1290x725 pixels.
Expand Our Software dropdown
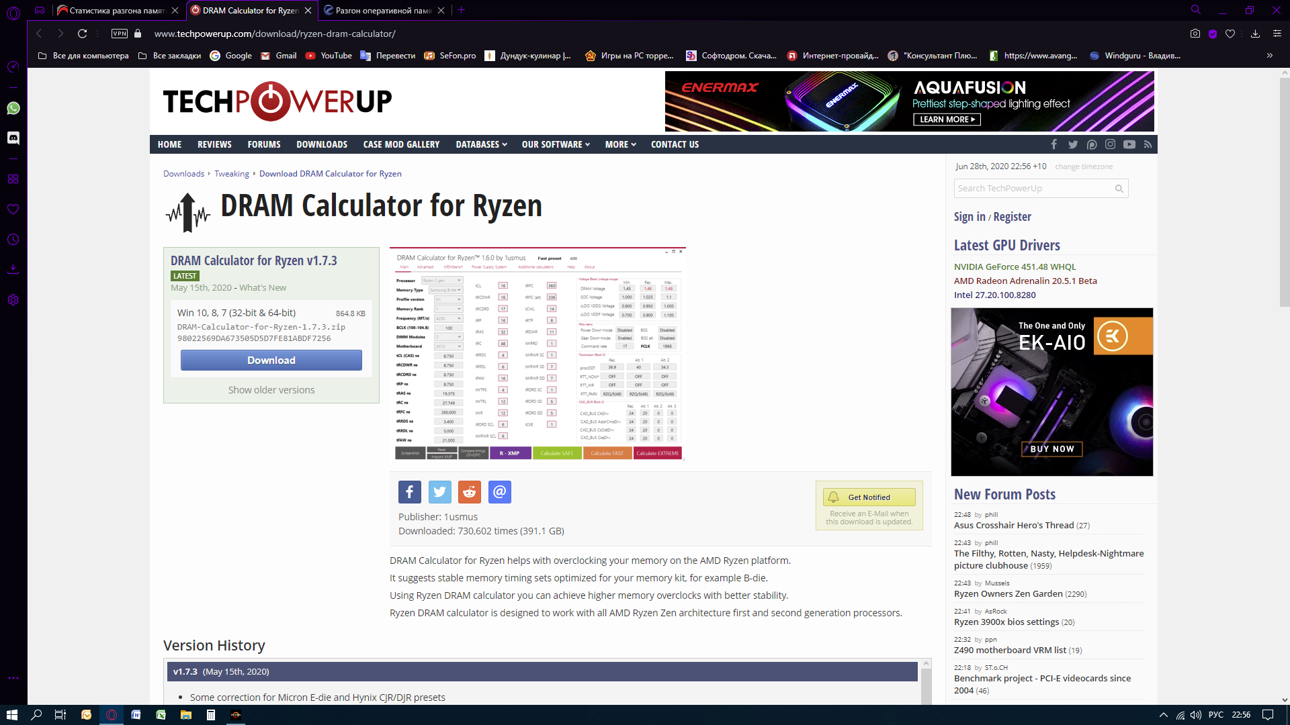pyautogui.click(x=556, y=144)
